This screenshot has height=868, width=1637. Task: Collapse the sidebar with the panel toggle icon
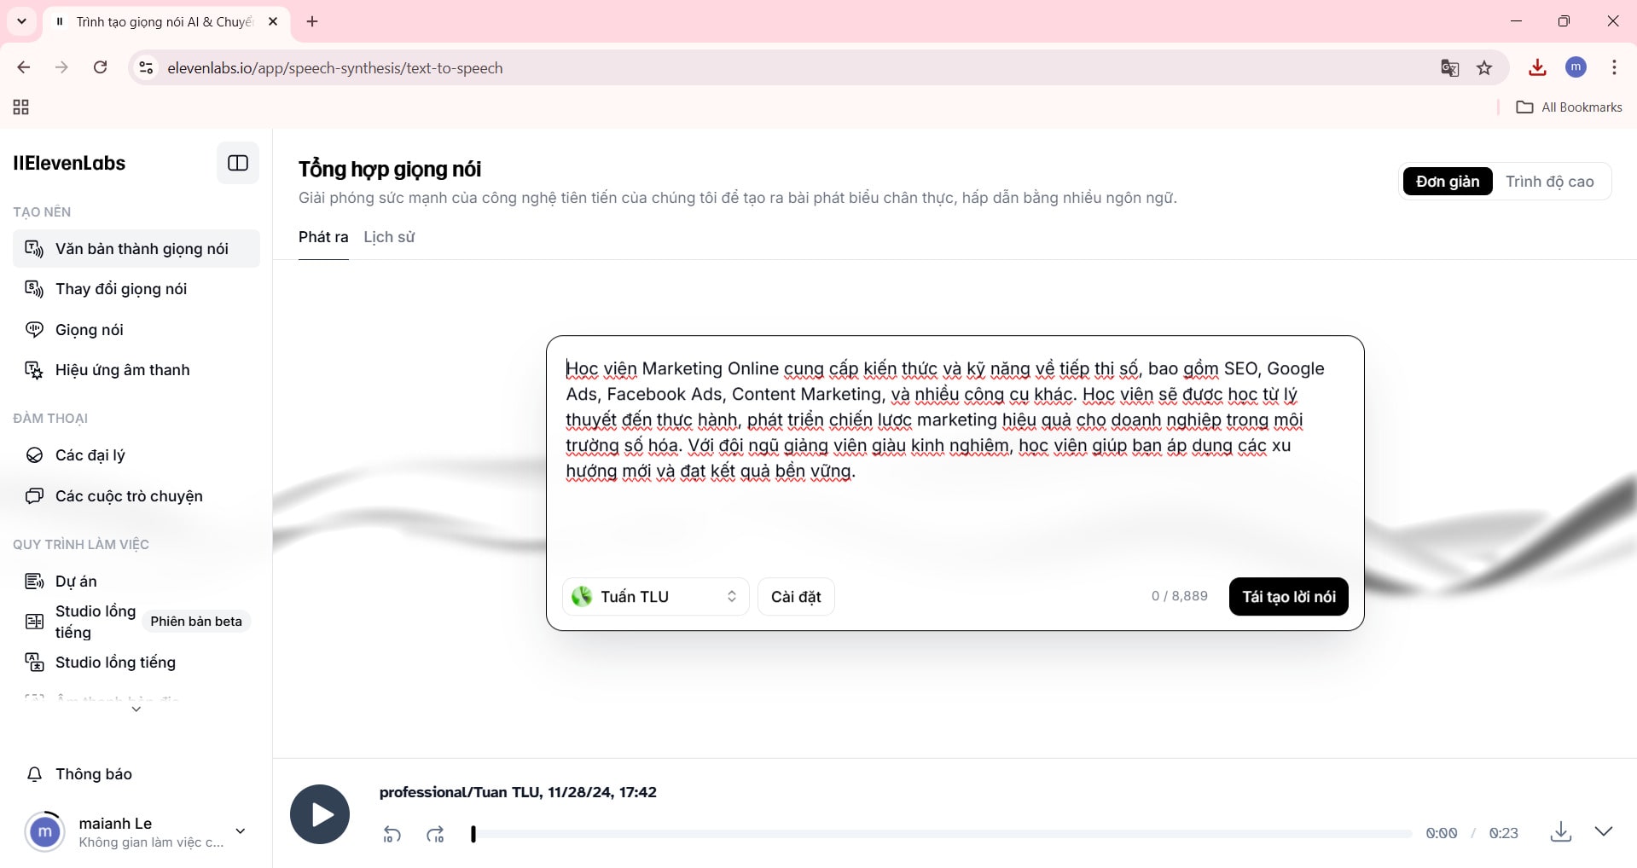pyautogui.click(x=238, y=163)
